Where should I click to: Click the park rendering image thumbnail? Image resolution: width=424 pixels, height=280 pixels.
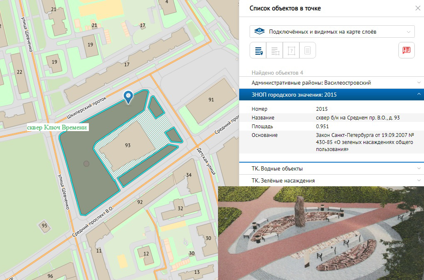coord(321,233)
